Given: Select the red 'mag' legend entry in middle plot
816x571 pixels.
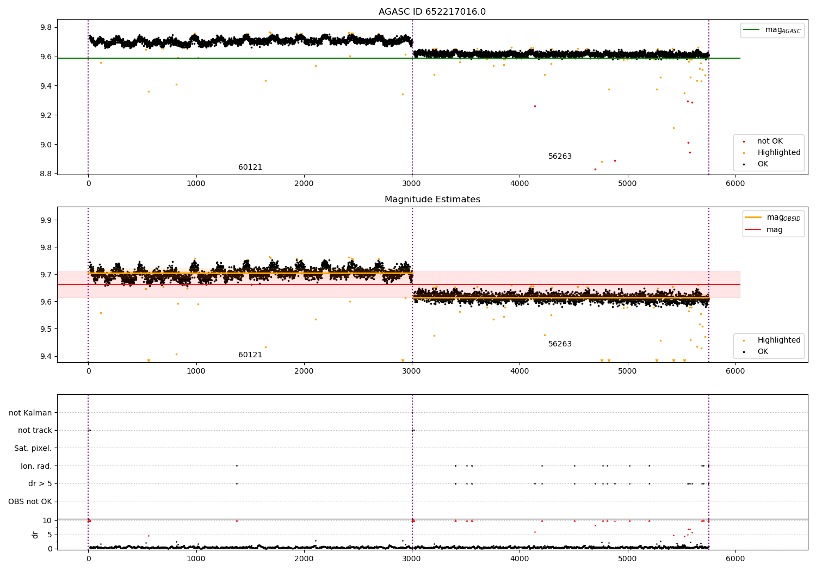Looking at the screenshot, I should [x=764, y=230].
